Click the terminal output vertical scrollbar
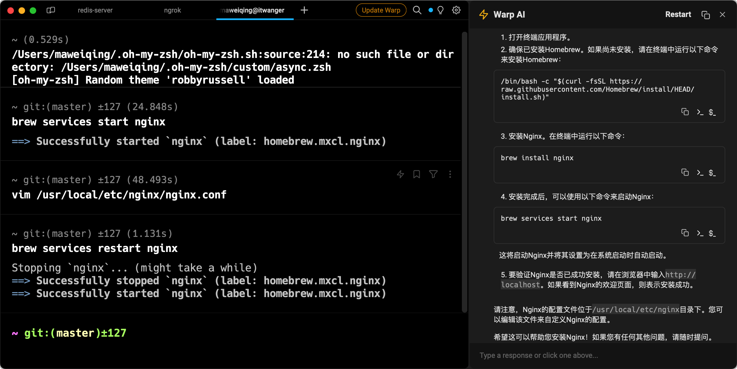Screen dimensions: 737x369 [x=464, y=171]
